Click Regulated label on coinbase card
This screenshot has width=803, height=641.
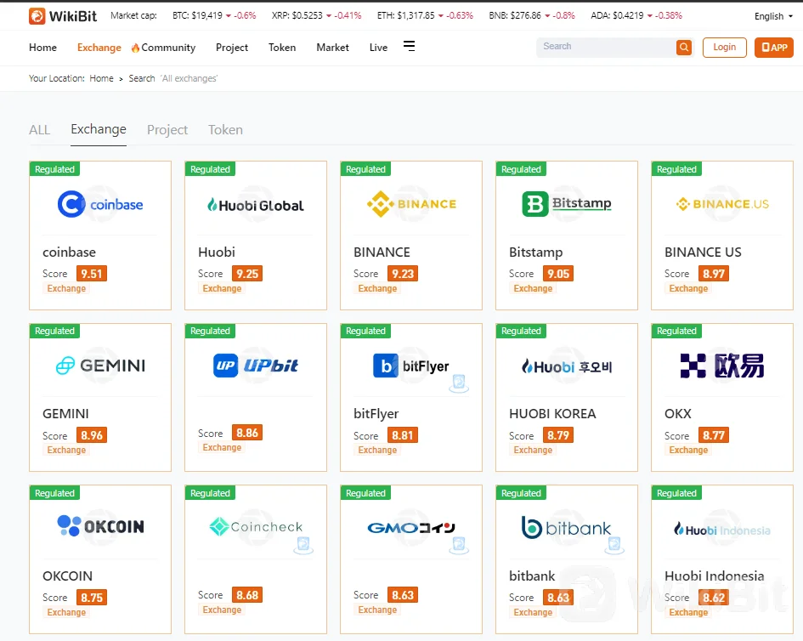[54, 169]
